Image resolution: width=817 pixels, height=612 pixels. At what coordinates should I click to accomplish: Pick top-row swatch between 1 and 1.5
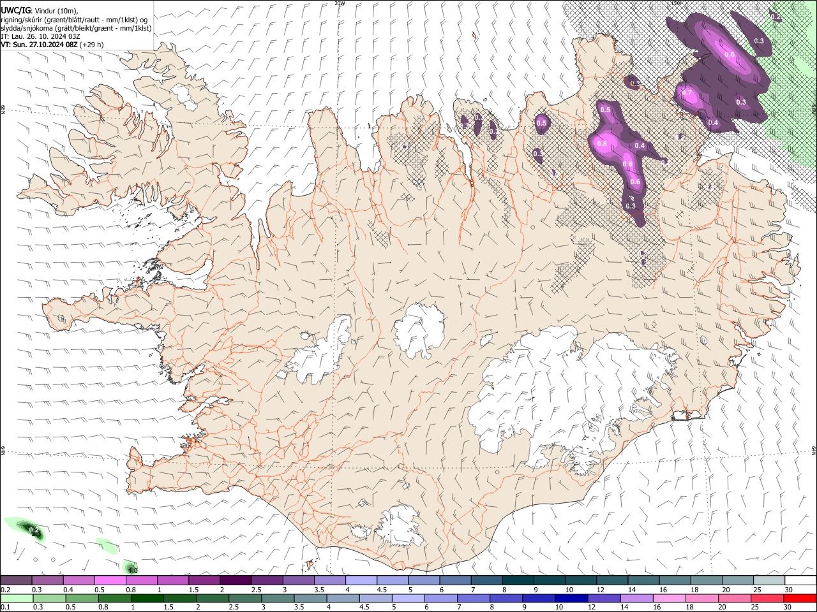click(x=172, y=581)
